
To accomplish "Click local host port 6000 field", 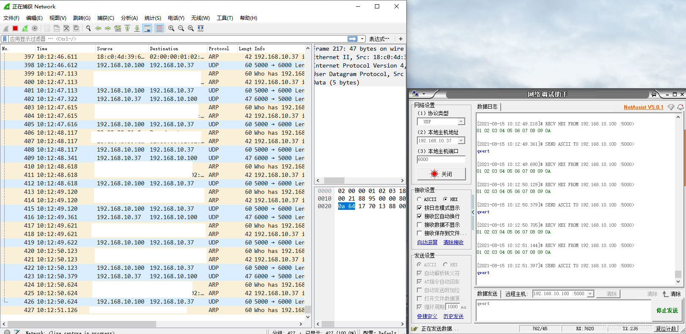I will 441,160.
